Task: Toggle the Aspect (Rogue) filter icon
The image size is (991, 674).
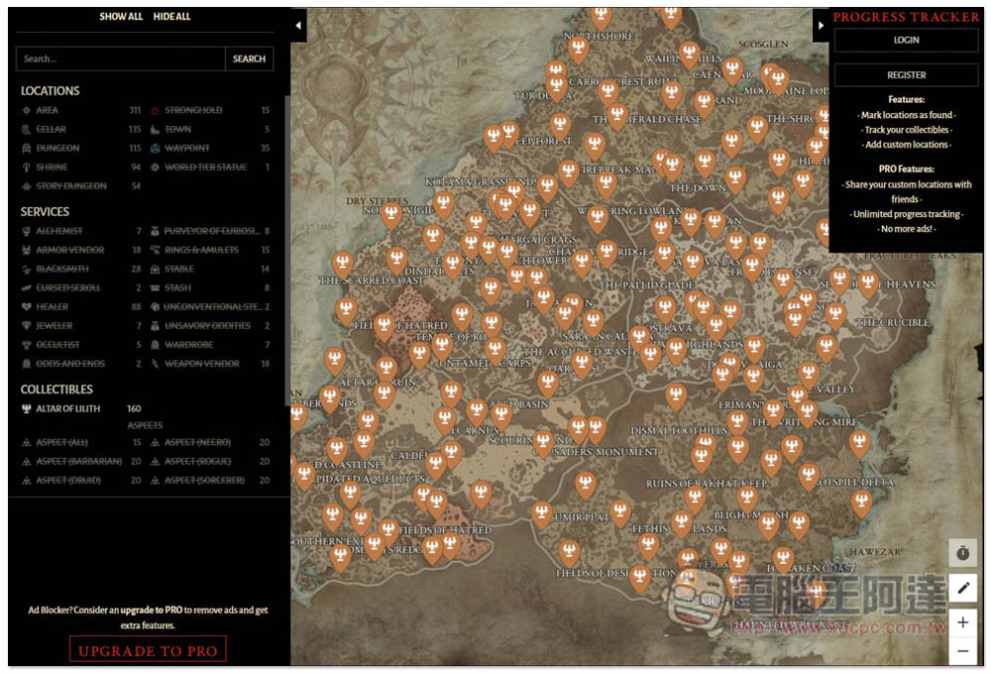Action: pyautogui.click(x=155, y=461)
